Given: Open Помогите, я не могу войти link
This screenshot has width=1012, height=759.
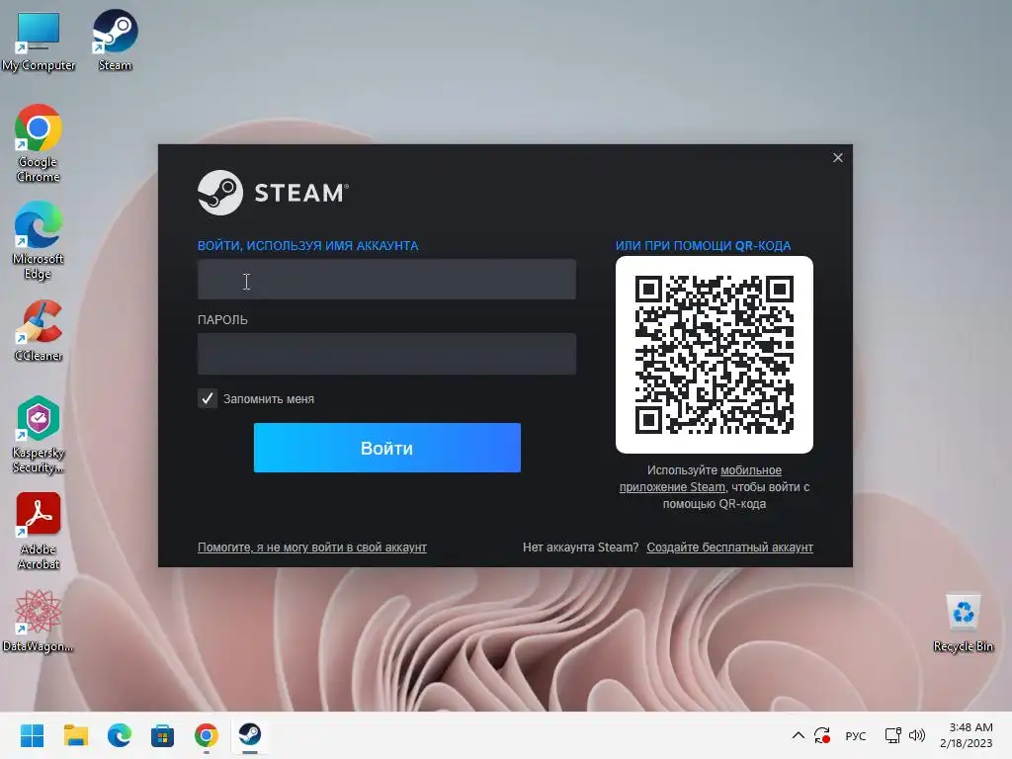Looking at the screenshot, I should click(311, 548).
